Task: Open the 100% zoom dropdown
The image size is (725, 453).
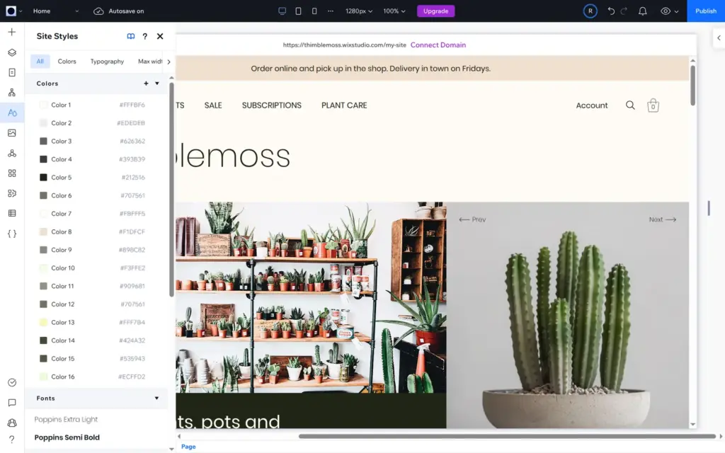Action: [x=394, y=11]
